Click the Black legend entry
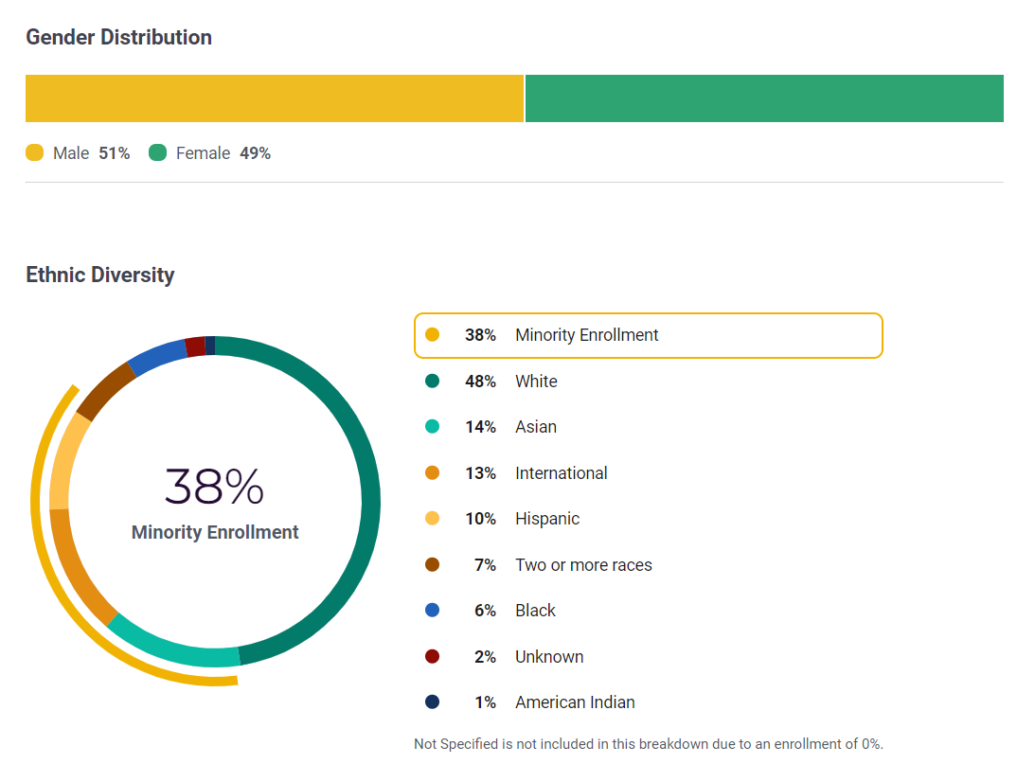The image size is (1035, 764). pyautogui.click(x=535, y=611)
